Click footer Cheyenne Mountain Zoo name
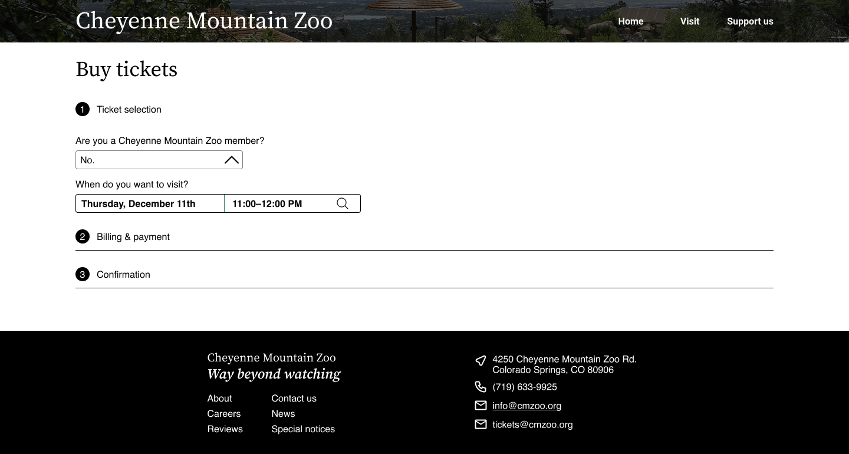Viewport: 849px width, 454px height. 271,358
